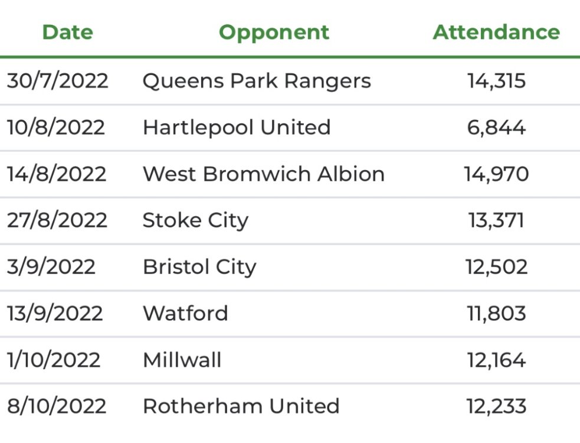Select West Bromwich Albion in the table
The height and width of the screenshot is (443, 580).
[263, 174]
